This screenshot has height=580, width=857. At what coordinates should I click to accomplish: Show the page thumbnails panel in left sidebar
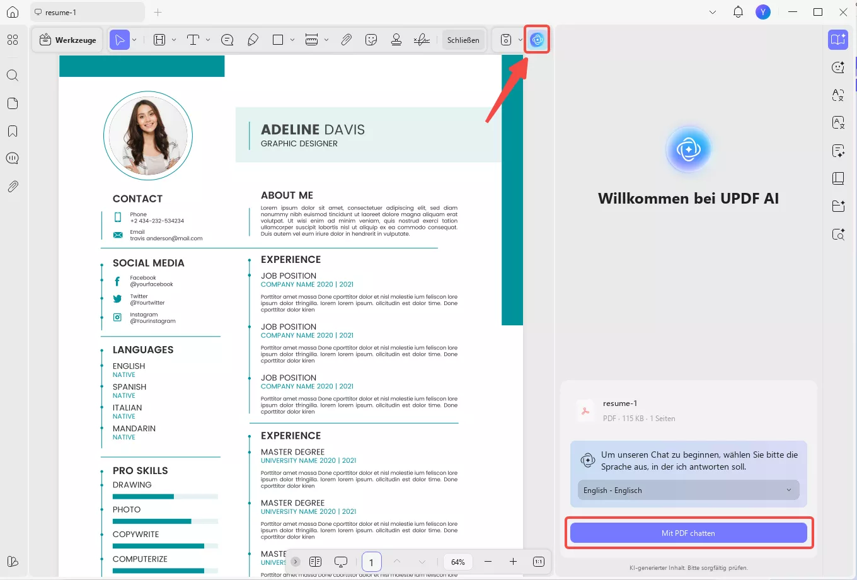tap(13, 103)
